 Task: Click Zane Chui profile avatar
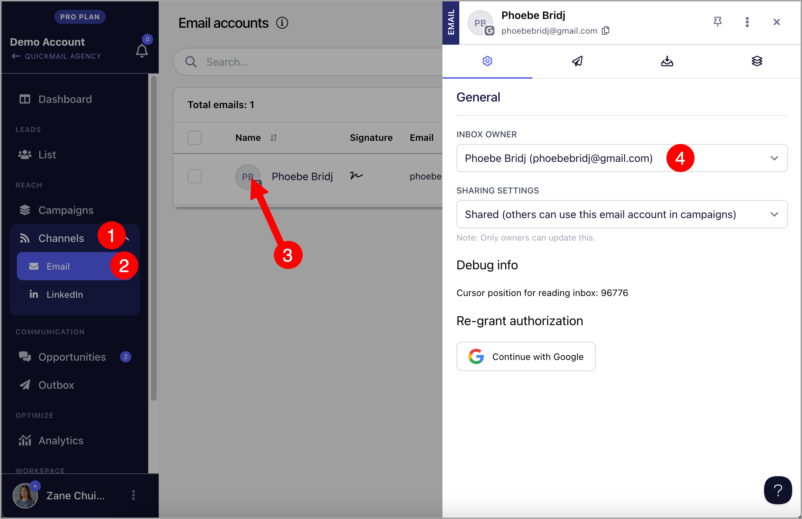coord(25,495)
